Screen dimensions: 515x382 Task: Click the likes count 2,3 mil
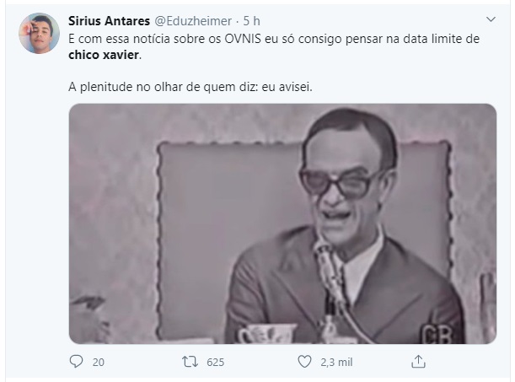(x=336, y=363)
